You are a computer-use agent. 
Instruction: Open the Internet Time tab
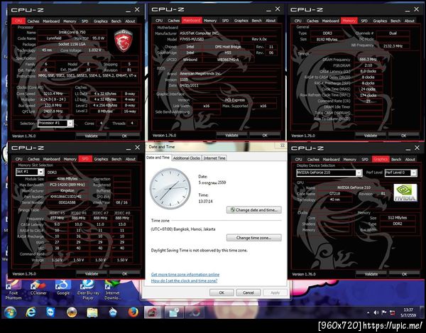(214, 158)
